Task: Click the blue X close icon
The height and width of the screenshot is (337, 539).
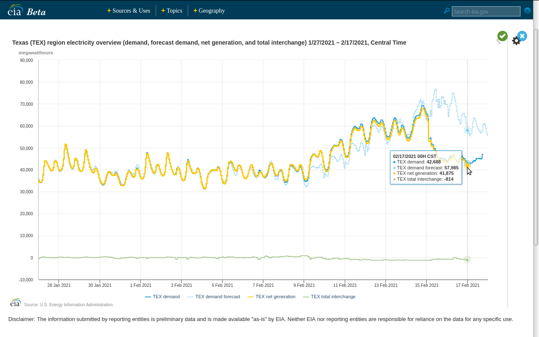Action: pyautogui.click(x=522, y=36)
